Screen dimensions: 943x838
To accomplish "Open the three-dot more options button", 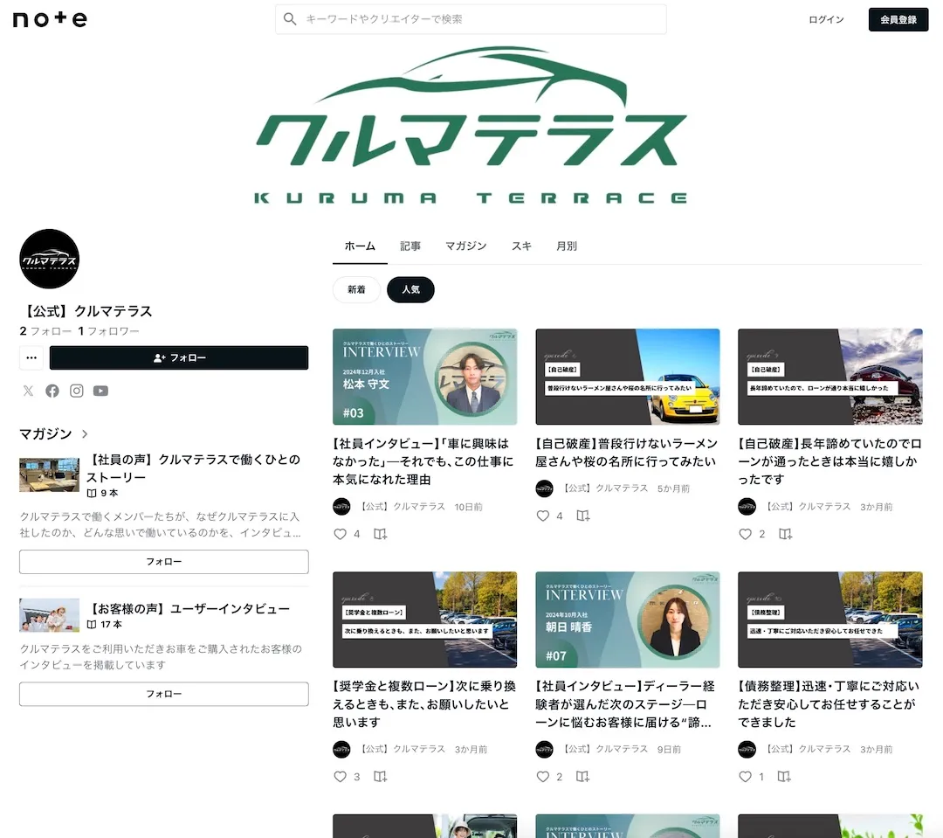I will [31, 357].
